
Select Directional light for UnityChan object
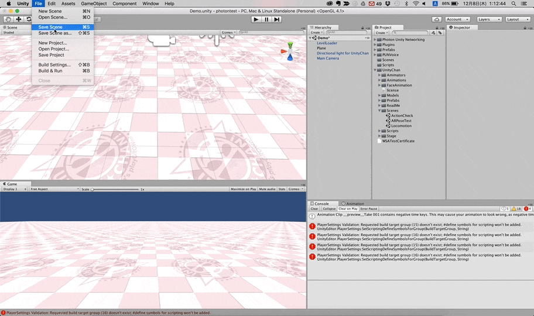pyautogui.click(x=343, y=53)
